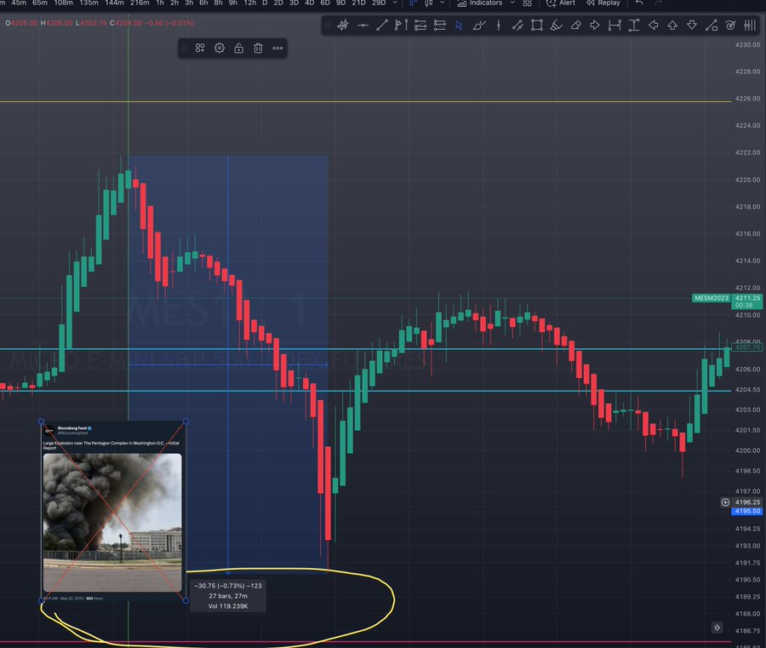766x648 pixels.
Task: Click the price range stats label -30.75
Action: (228, 596)
